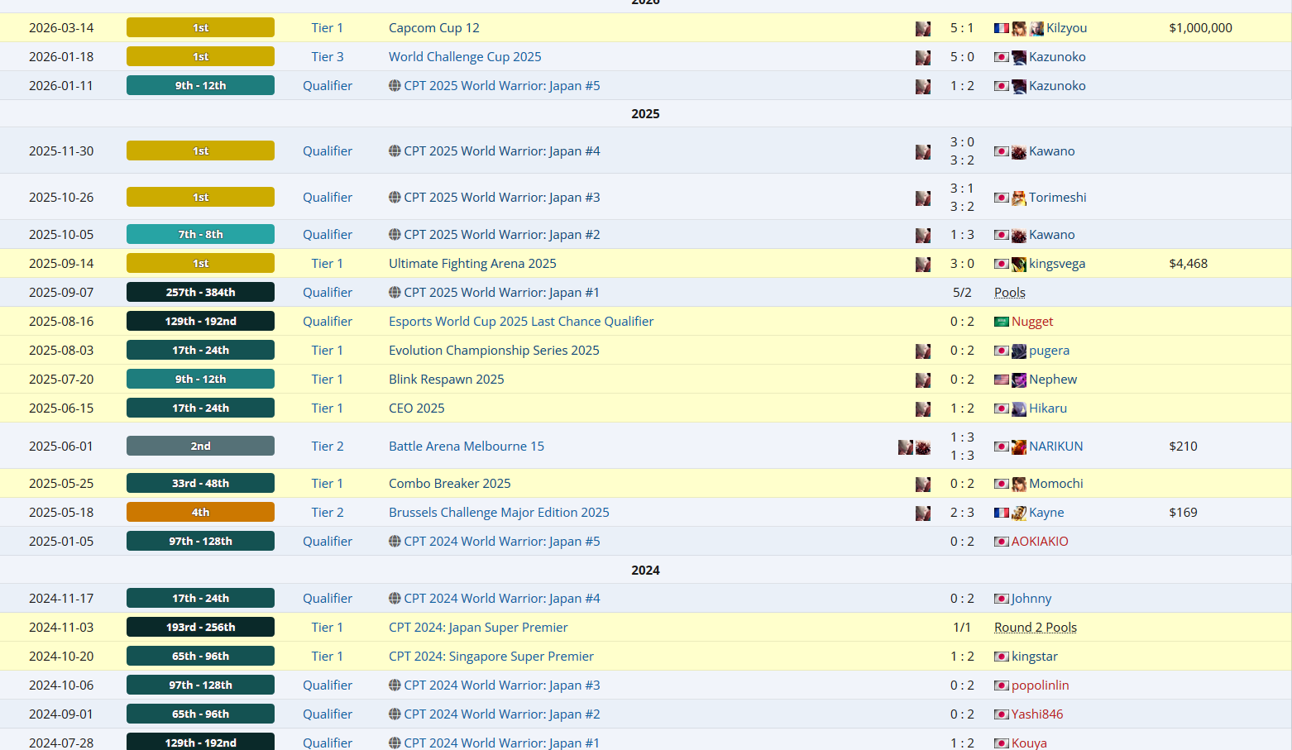The height and width of the screenshot is (750, 1292).
Task: Click Pools in the CPT 2025 Japan #1 row
Action: [x=1010, y=293]
